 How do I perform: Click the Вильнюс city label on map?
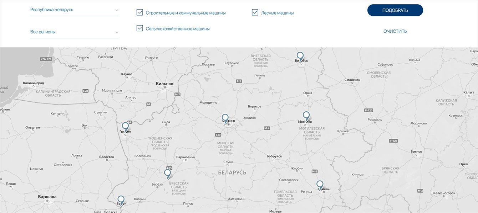coord(165,84)
